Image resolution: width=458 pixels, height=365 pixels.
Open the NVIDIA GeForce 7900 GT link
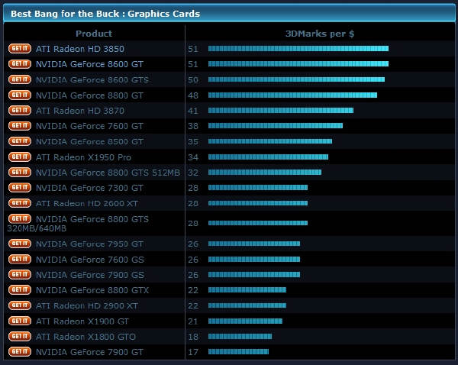(x=89, y=352)
